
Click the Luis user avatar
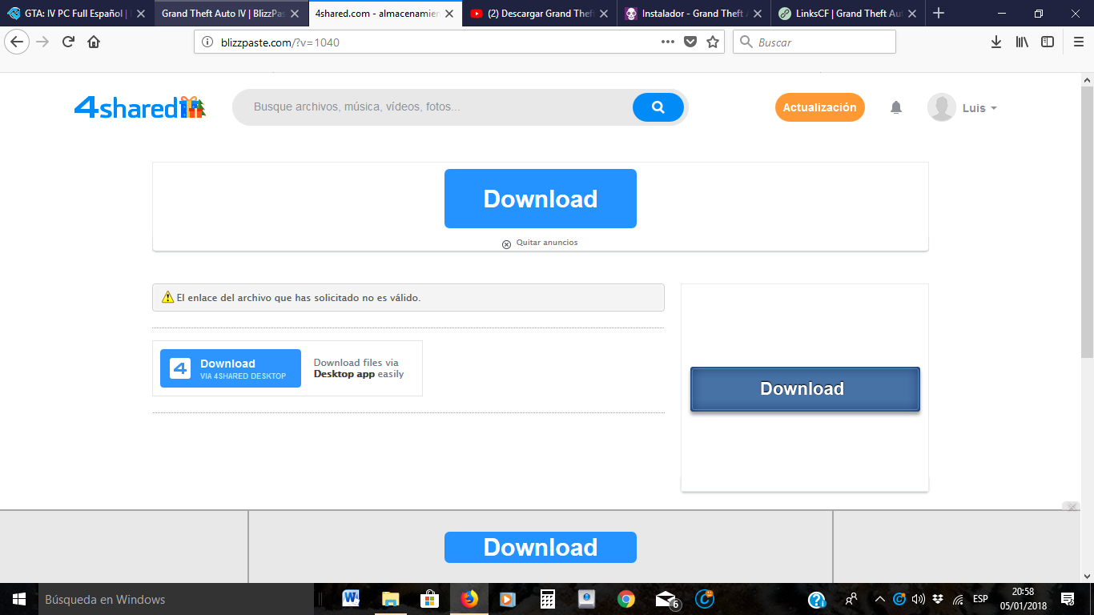941,107
